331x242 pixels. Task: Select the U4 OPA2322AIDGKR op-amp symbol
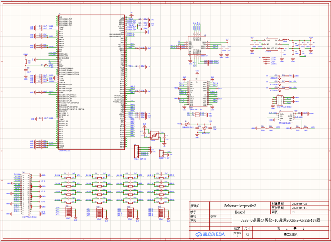pos(285,117)
